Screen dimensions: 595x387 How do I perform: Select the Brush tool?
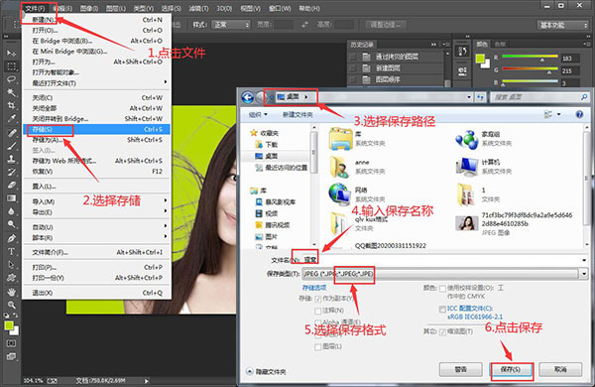click(x=11, y=146)
